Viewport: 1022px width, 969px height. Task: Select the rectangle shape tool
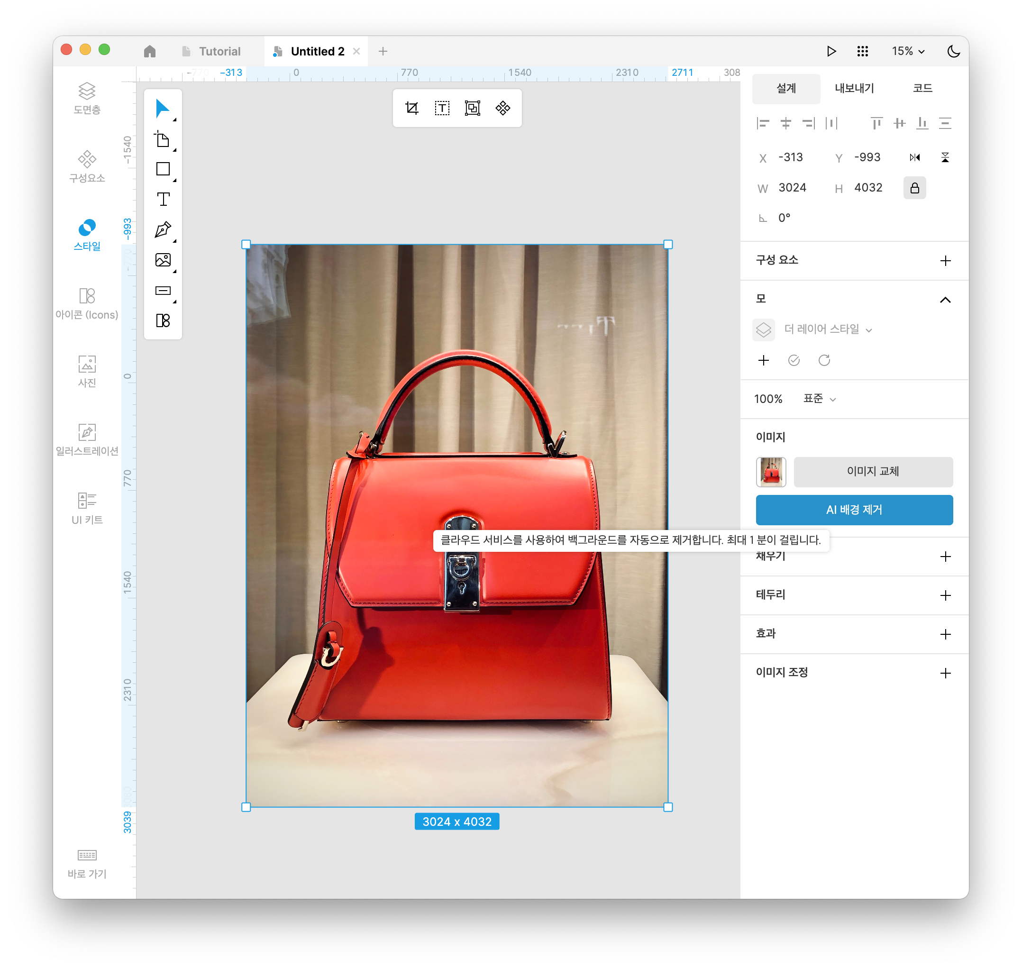[x=163, y=169]
